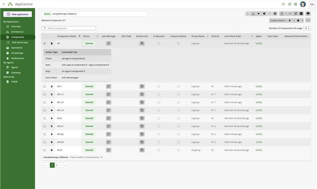Toggle Is Dynamic checkbox for A1.1
This screenshot has height=189, width=317.
click(159, 86)
